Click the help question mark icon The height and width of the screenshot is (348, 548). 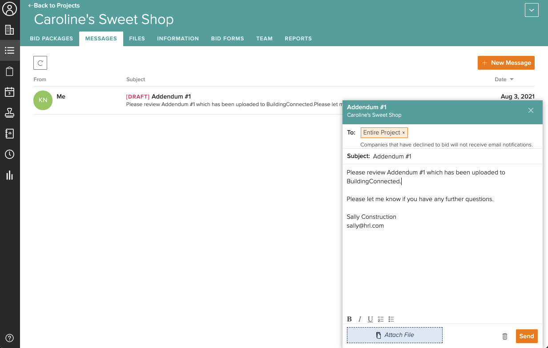(9, 338)
